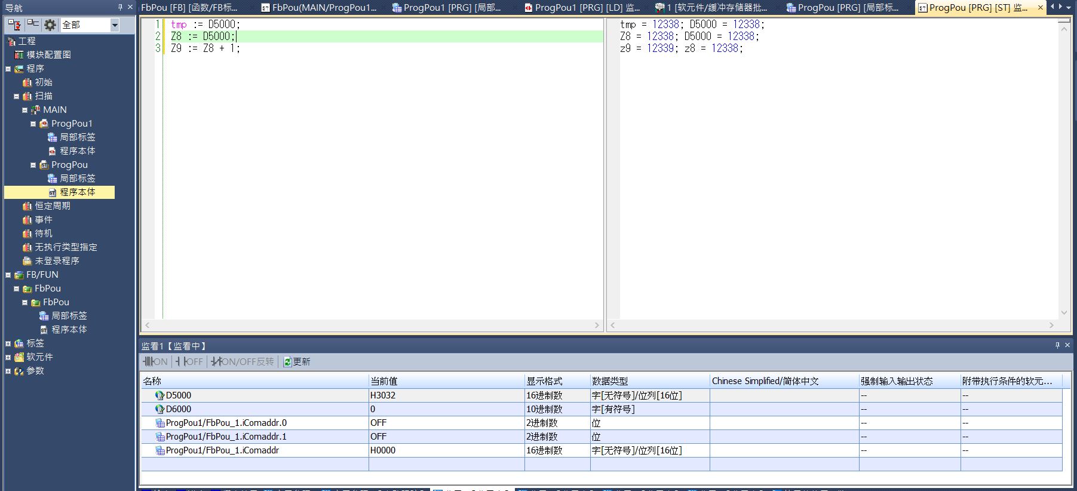
Task: Pin the 监看1 watch panel
Action: [x=1057, y=345]
